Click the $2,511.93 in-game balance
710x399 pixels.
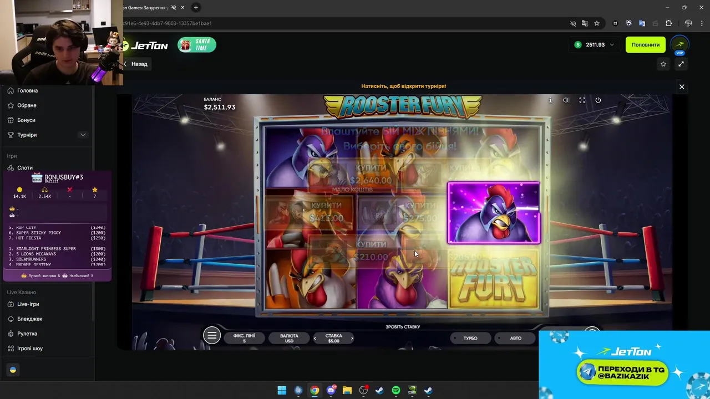point(220,107)
